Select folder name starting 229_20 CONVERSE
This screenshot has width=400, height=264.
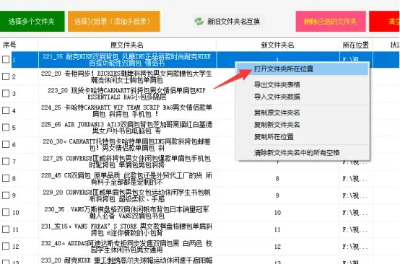point(127,195)
